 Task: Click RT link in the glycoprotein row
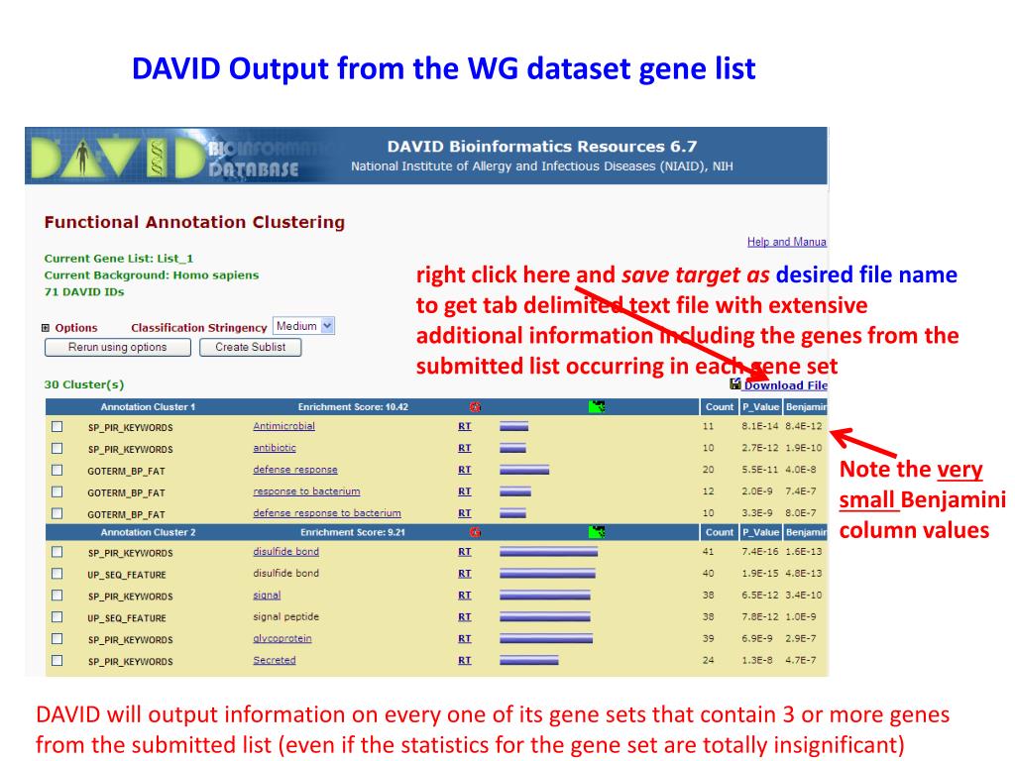pos(465,639)
